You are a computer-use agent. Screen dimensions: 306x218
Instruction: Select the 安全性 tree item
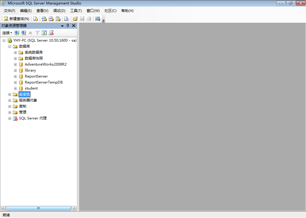pyautogui.click(x=25, y=94)
